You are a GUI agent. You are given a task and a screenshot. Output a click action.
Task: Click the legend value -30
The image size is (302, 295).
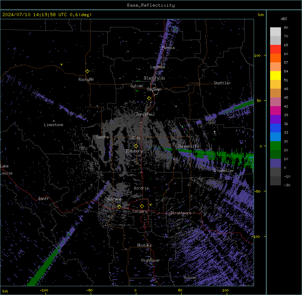click(287, 185)
